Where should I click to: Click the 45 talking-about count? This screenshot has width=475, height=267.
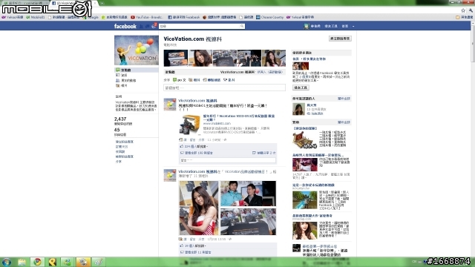coord(117,130)
